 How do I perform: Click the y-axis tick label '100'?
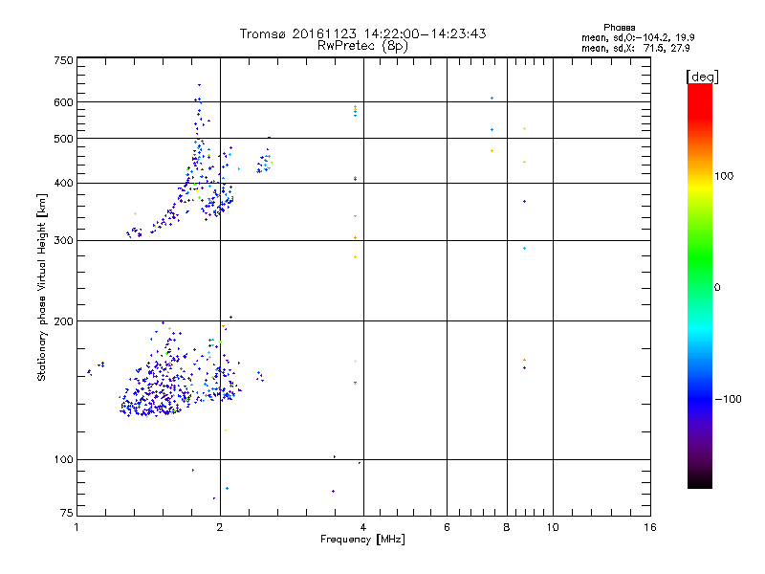63,460
